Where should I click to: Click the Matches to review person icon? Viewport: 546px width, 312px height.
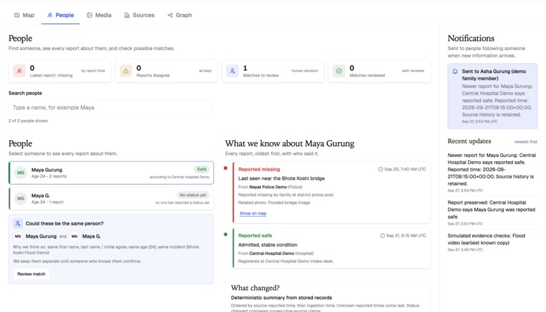232,71
